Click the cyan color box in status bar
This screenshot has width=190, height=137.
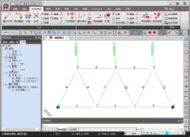(x=167, y=133)
